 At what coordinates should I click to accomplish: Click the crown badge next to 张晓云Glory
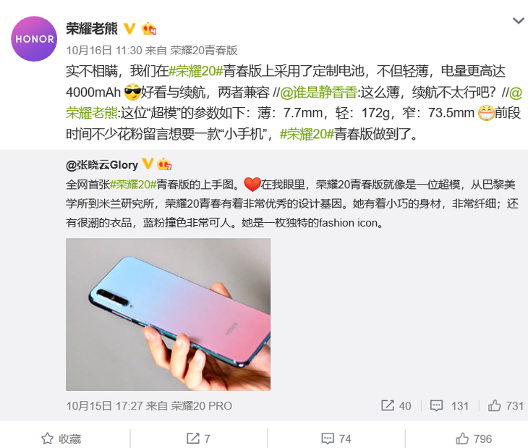pos(164,164)
